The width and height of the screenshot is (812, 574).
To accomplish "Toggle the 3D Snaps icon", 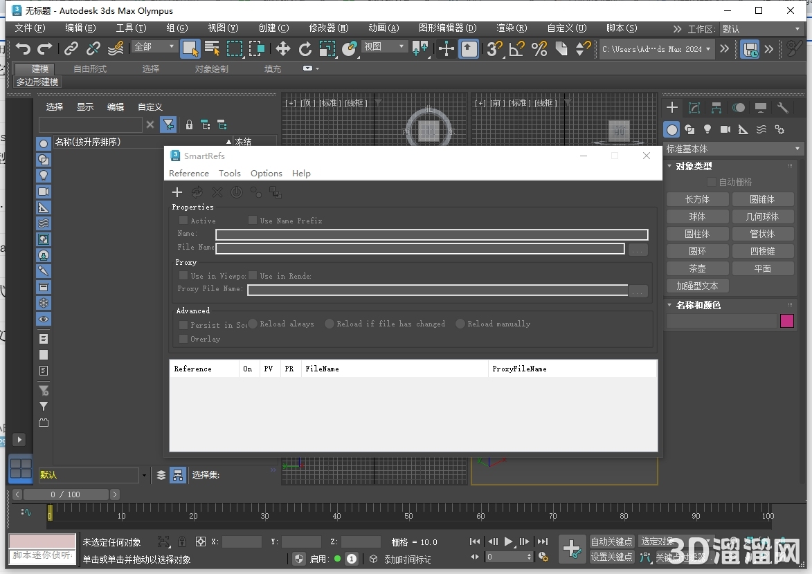I will (x=494, y=48).
